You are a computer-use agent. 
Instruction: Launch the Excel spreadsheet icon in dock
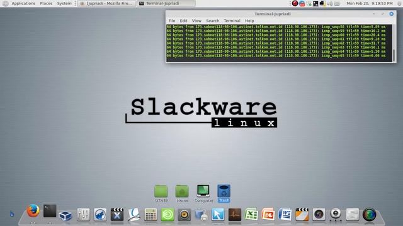(251, 214)
